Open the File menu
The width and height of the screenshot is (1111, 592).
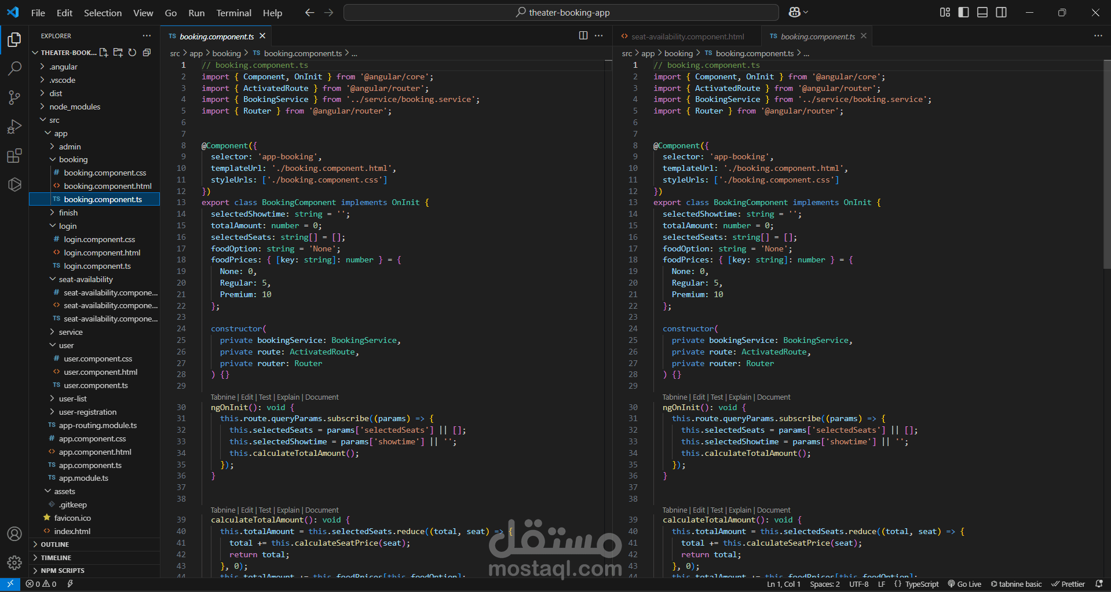pos(38,13)
